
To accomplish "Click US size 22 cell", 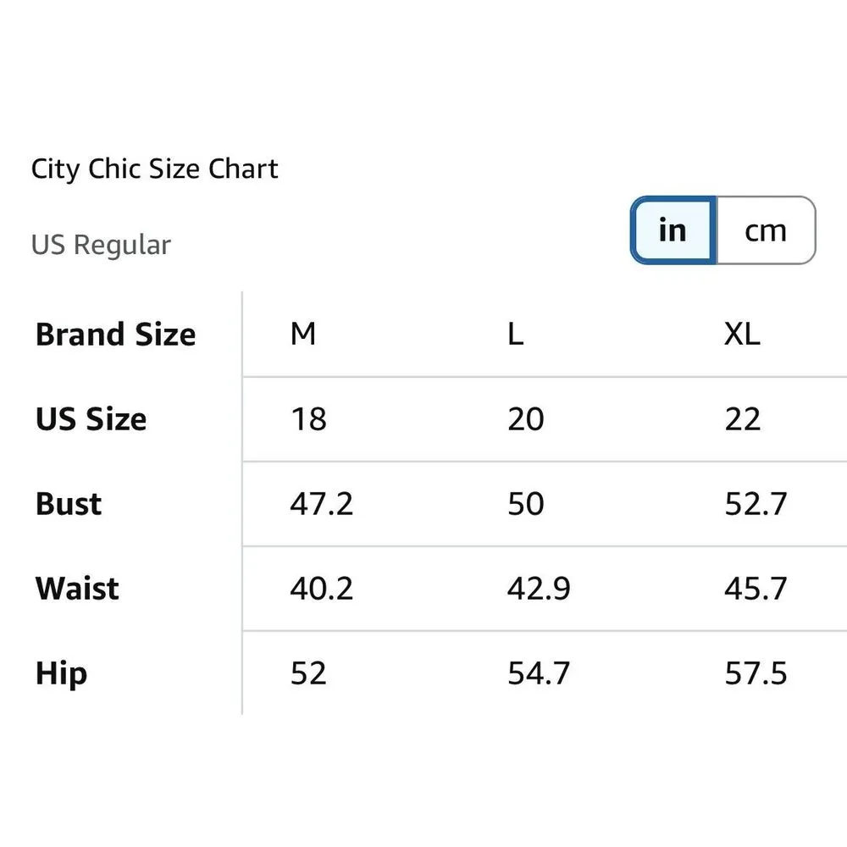I will click(743, 419).
